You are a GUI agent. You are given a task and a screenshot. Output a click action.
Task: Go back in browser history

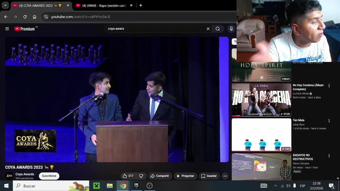pos(6,17)
